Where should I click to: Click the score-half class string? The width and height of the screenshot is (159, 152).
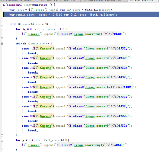pyautogui.click(x=105, y=87)
